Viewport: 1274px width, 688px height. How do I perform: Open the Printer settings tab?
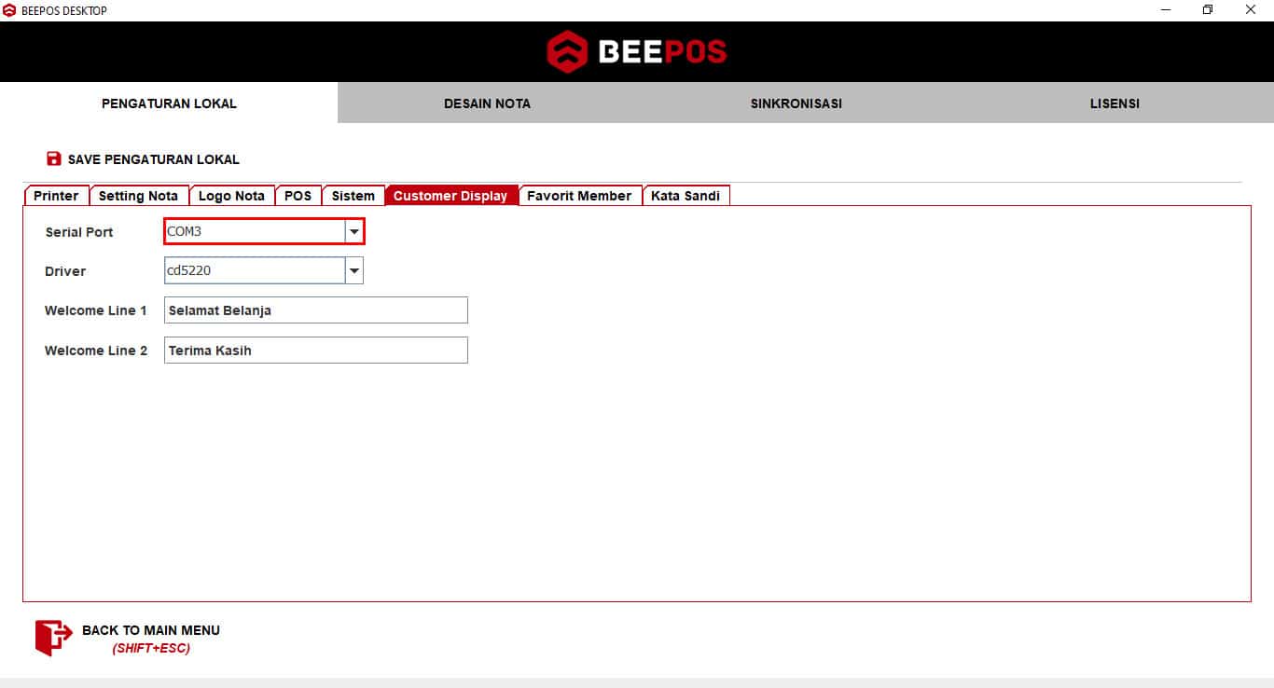tap(56, 196)
